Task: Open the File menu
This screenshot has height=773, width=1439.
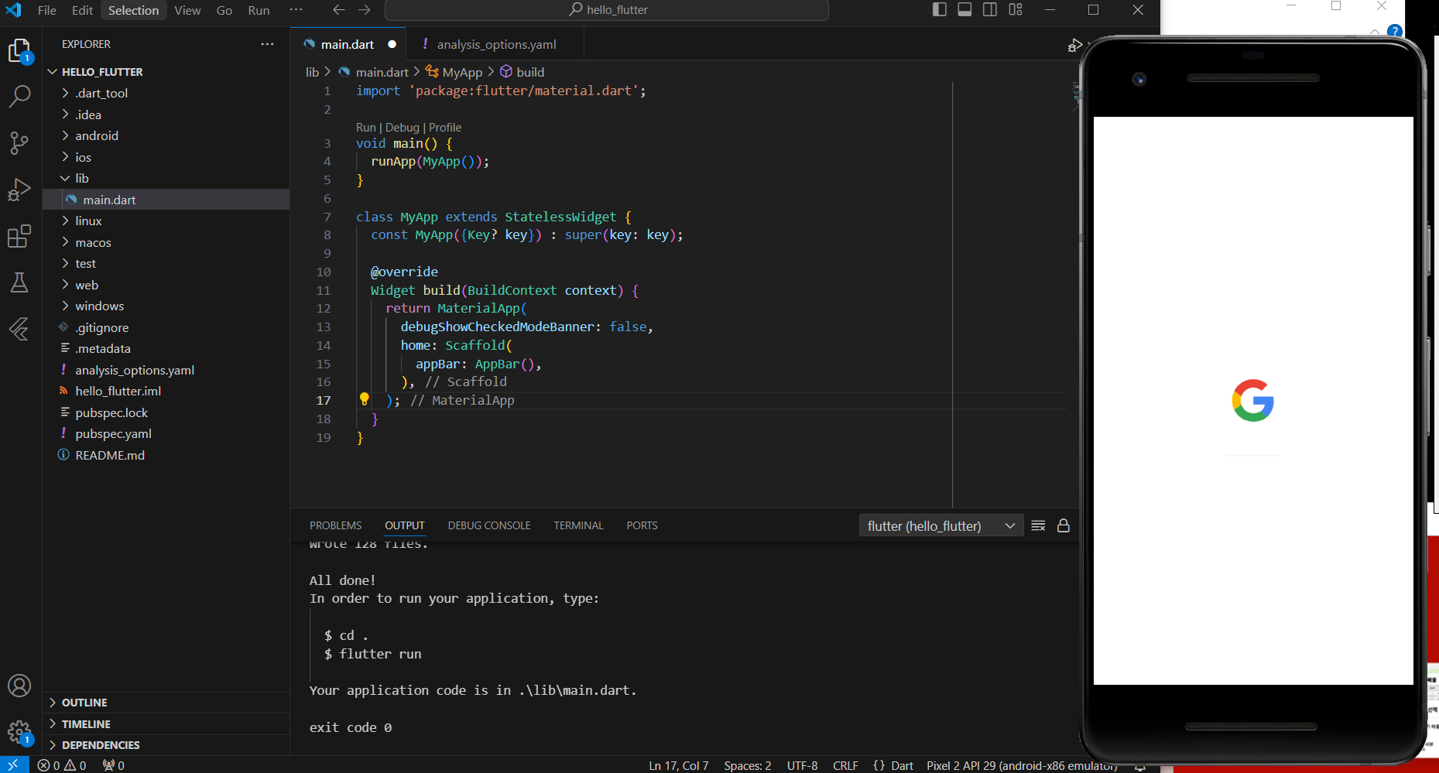Action: click(x=47, y=10)
